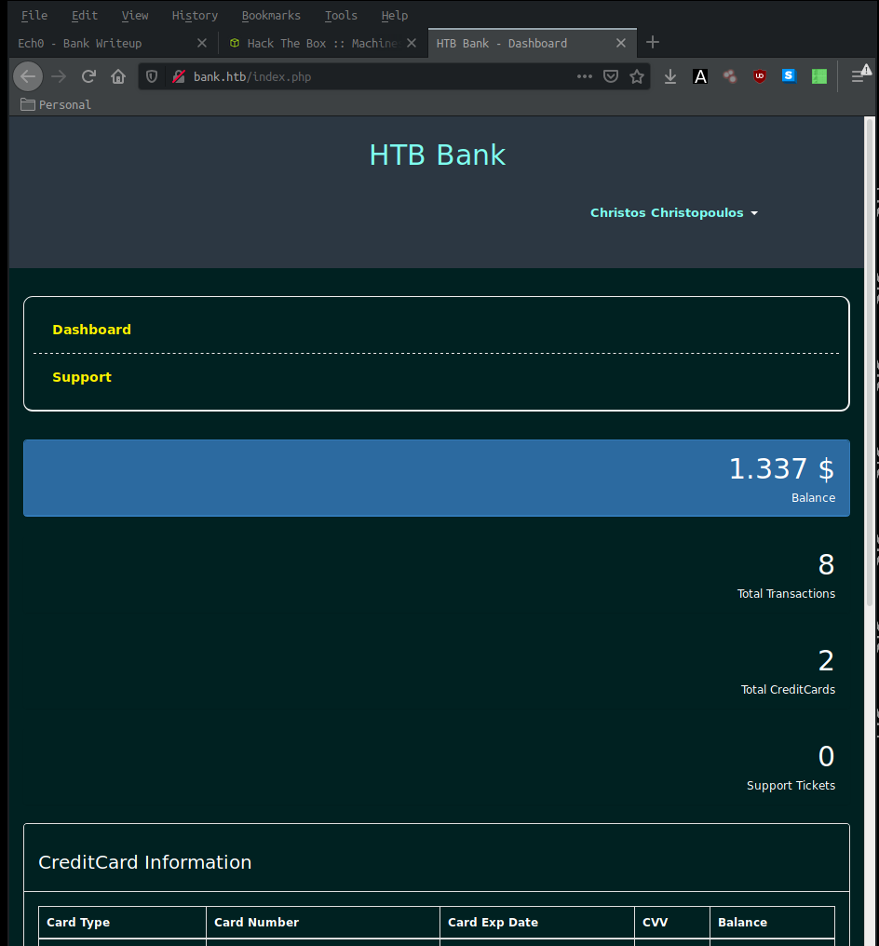The width and height of the screenshot is (879, 946).
Task: Open the Bookmarks menu
Action: pos(271,15)
